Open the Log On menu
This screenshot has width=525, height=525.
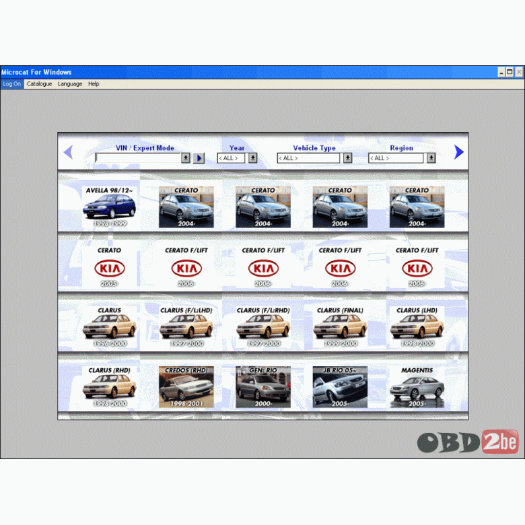point(12,83)
